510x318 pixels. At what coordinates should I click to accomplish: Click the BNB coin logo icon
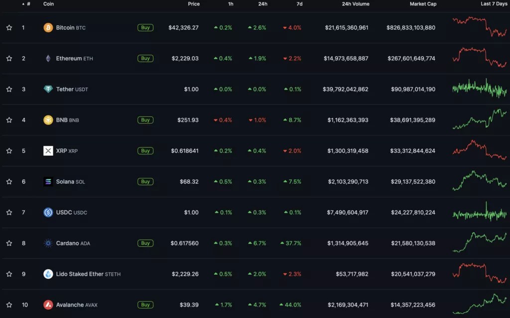[x=48, y=120]
